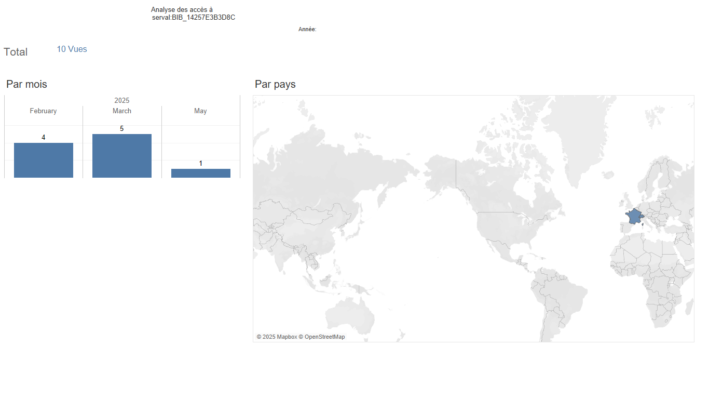The image size is (709, 399).
Task: Open the OpenStreetMap attribution link
Action: pos(322,337)
